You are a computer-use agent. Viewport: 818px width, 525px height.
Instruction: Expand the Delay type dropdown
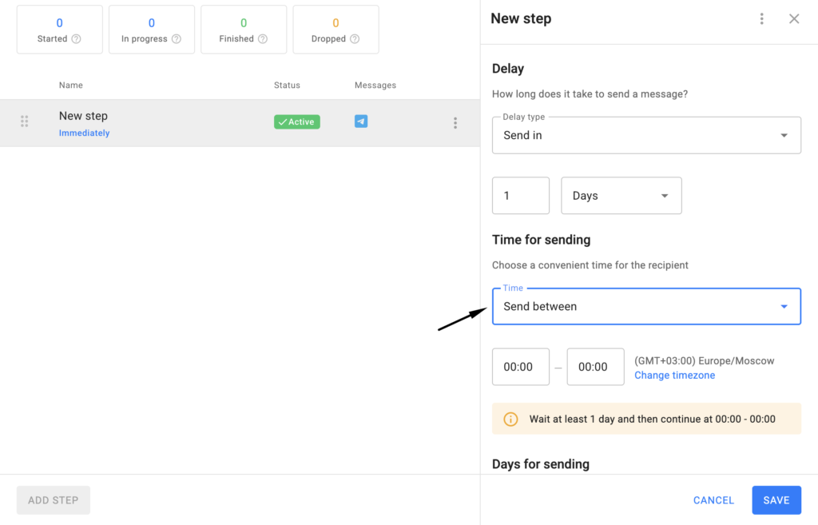646,135
